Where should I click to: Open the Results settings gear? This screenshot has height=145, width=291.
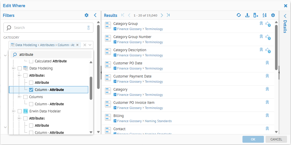[273, 15]
